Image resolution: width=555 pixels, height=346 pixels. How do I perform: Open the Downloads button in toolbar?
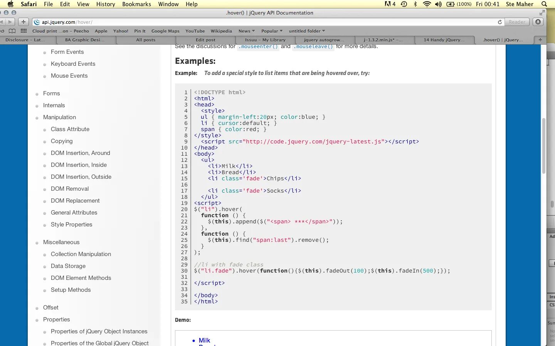coord(538,22)
